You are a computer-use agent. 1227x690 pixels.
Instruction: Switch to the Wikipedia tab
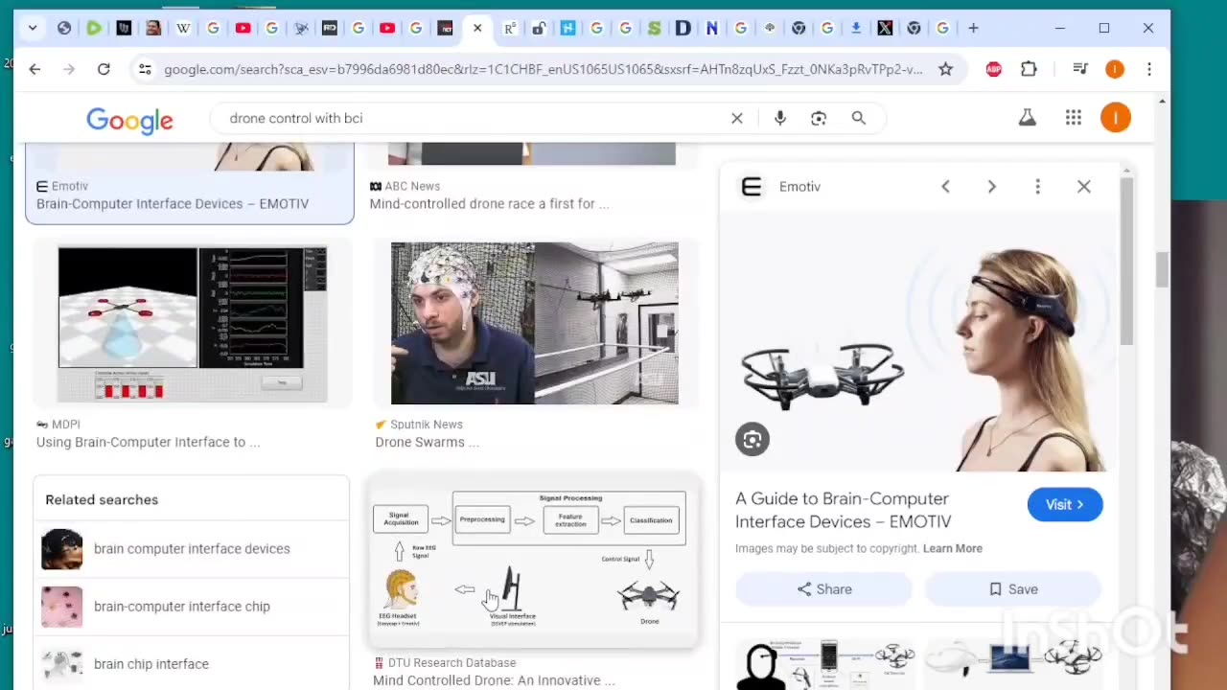pos(183,29)
